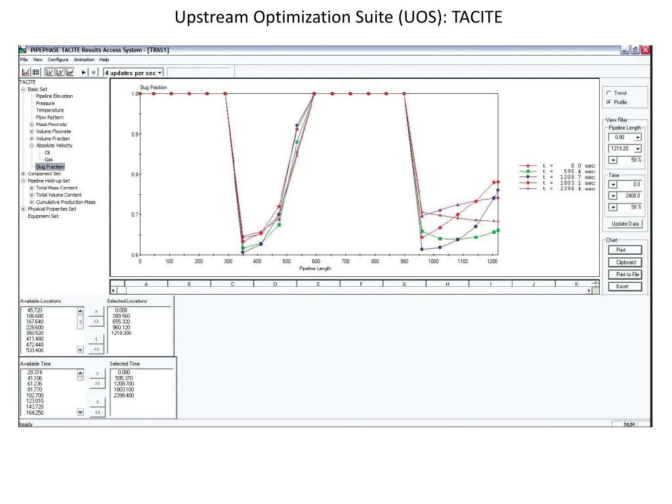The height and width of the screenshot is (504, 672).
Task: Select Pressure in the tree
Action: click(x=45, y=103)
